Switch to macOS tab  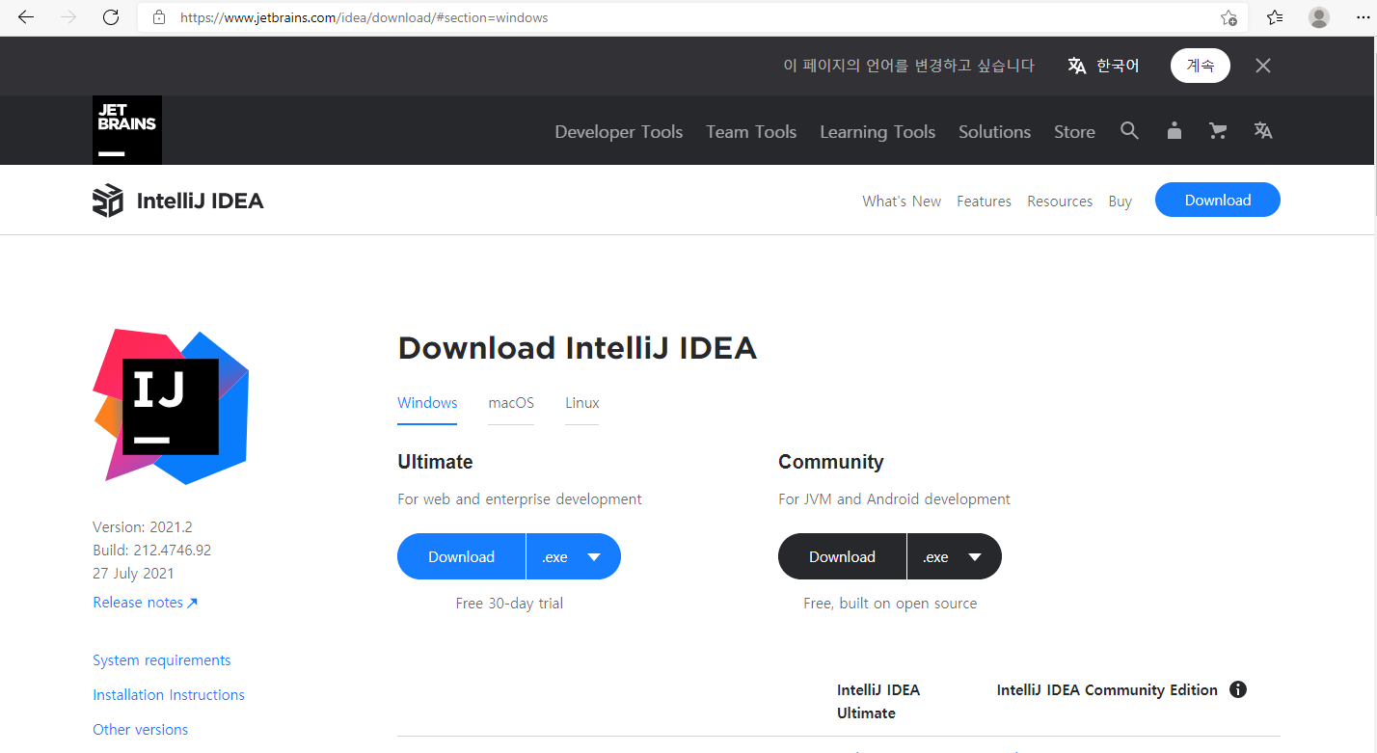click(x=511, y=403)
